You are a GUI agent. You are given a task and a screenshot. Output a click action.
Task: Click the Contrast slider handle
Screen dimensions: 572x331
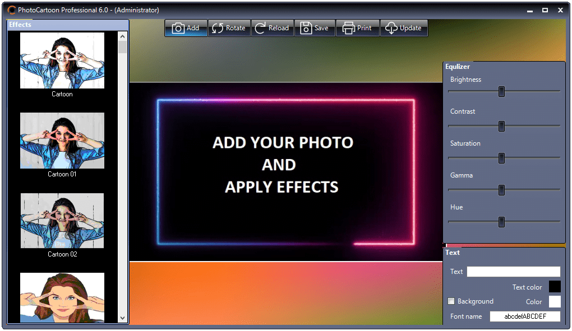click(x=501, y=127)
